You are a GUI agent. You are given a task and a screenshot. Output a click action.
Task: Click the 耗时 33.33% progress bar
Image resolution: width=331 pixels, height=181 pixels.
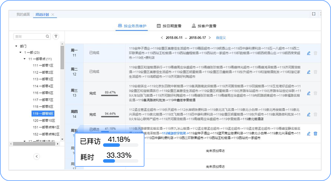pos(120,161)
